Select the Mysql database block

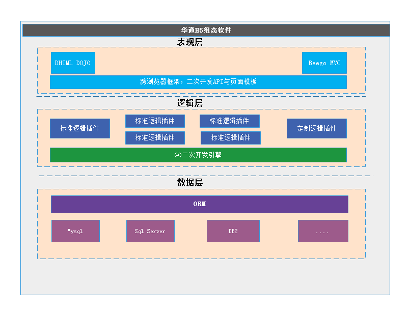pyautogui.click(x=75, y=231)
